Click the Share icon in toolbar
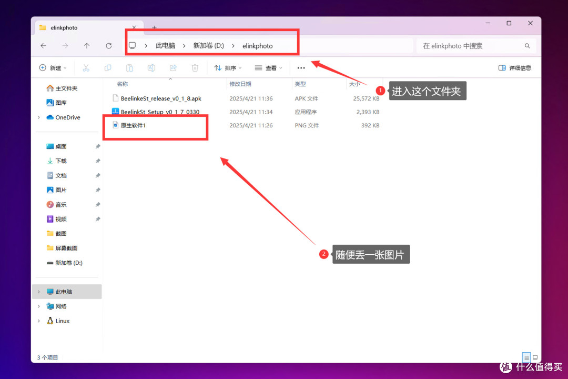This screenshot has height=379, width=568. [x=173, y=68]
